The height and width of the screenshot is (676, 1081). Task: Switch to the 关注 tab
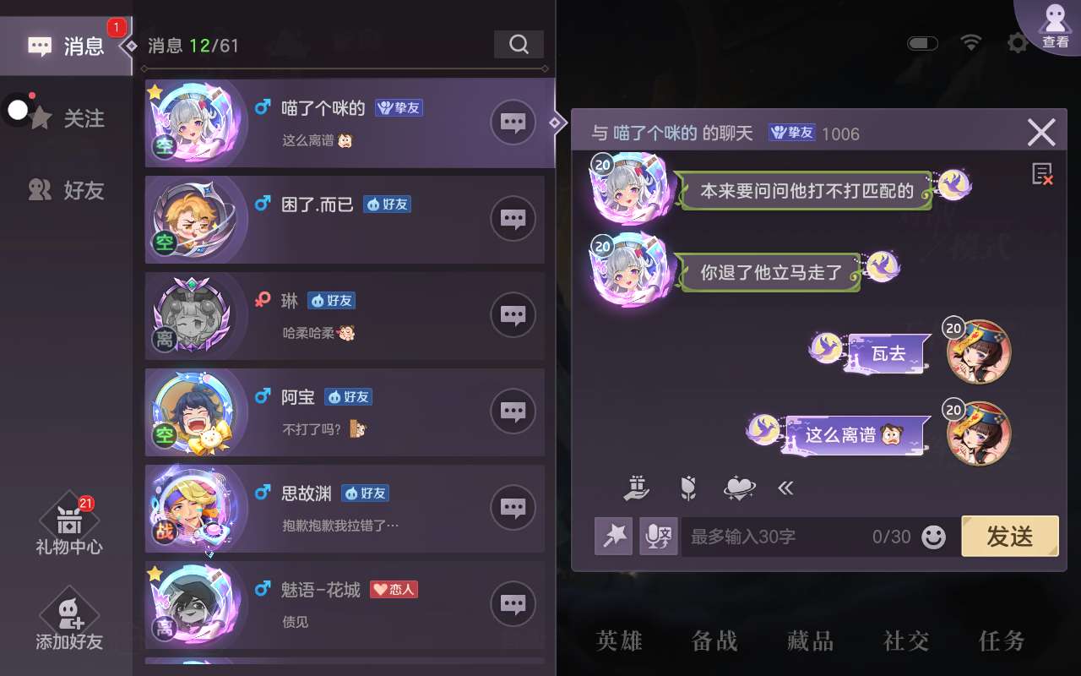67,118
